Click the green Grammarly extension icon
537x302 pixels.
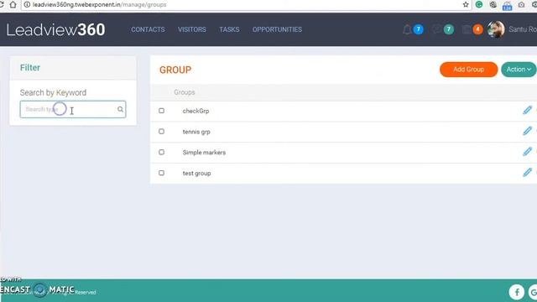point(479,4)
